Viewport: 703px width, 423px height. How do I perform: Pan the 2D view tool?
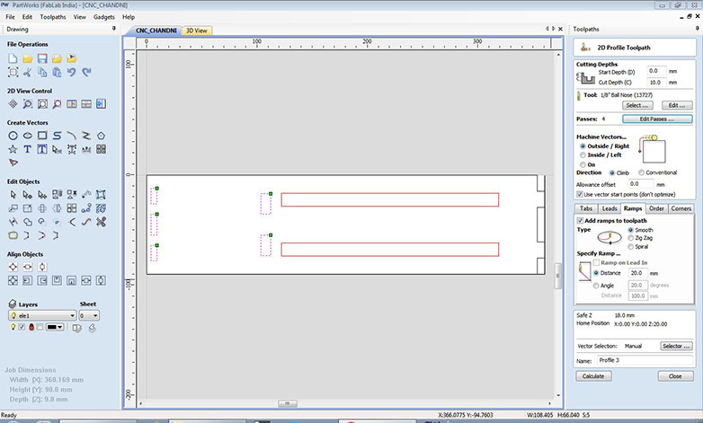click(13, 104)
